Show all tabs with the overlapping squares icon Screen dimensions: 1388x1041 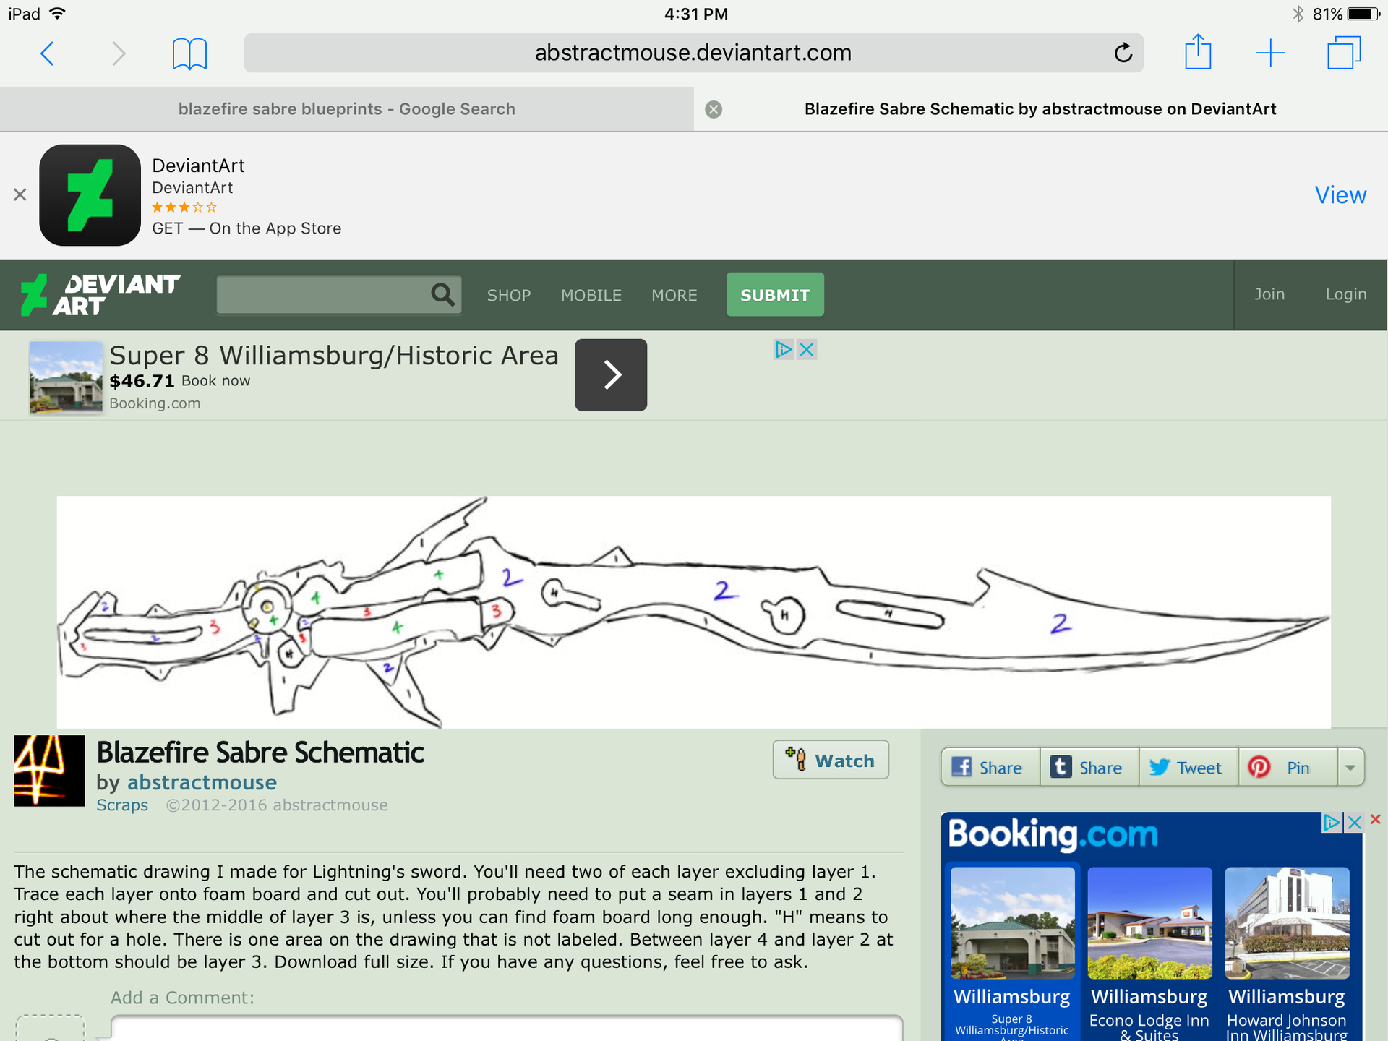point(1344,53)
